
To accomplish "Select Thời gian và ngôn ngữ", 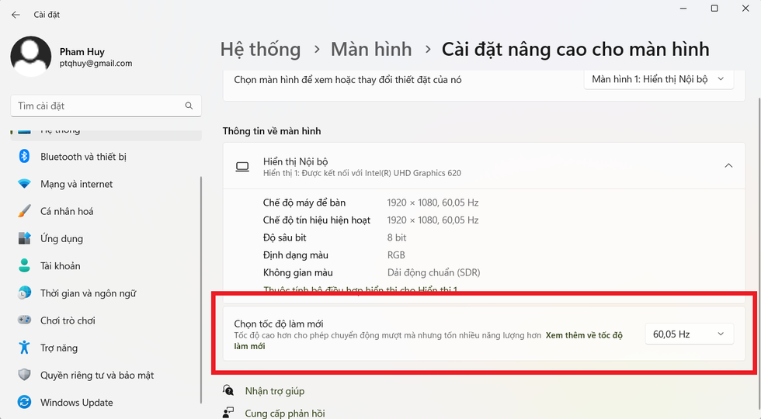I will 106,293.
